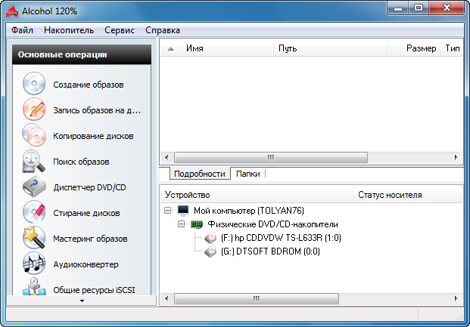Click the Физические DVD/CD-накопители card icon

(x=197, y=224)
